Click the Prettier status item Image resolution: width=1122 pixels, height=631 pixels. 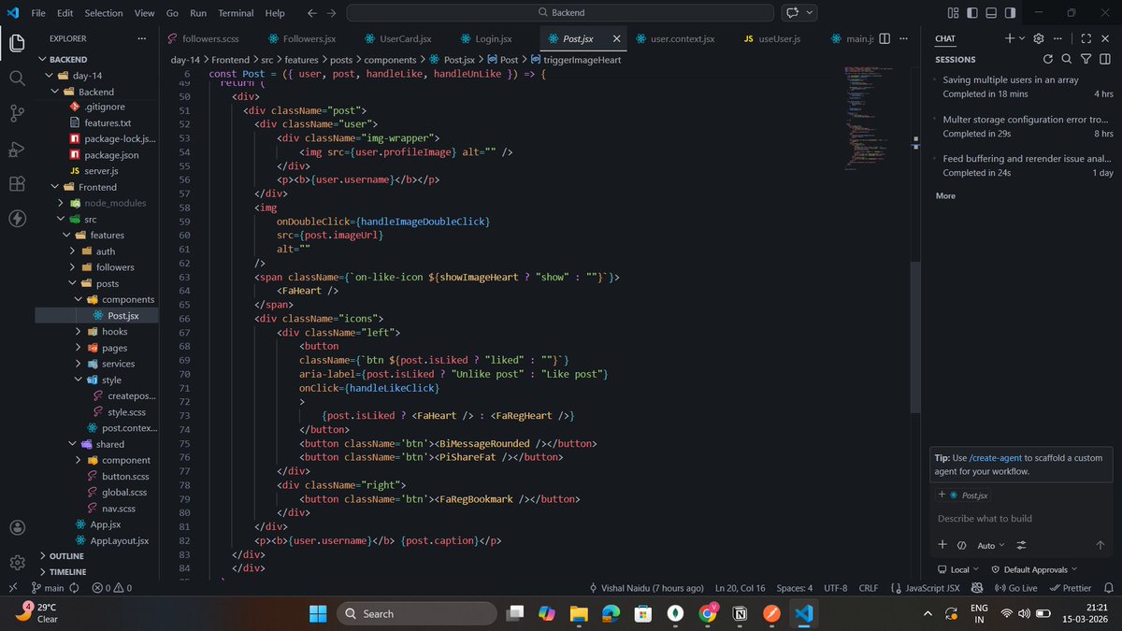point(1071,588)
